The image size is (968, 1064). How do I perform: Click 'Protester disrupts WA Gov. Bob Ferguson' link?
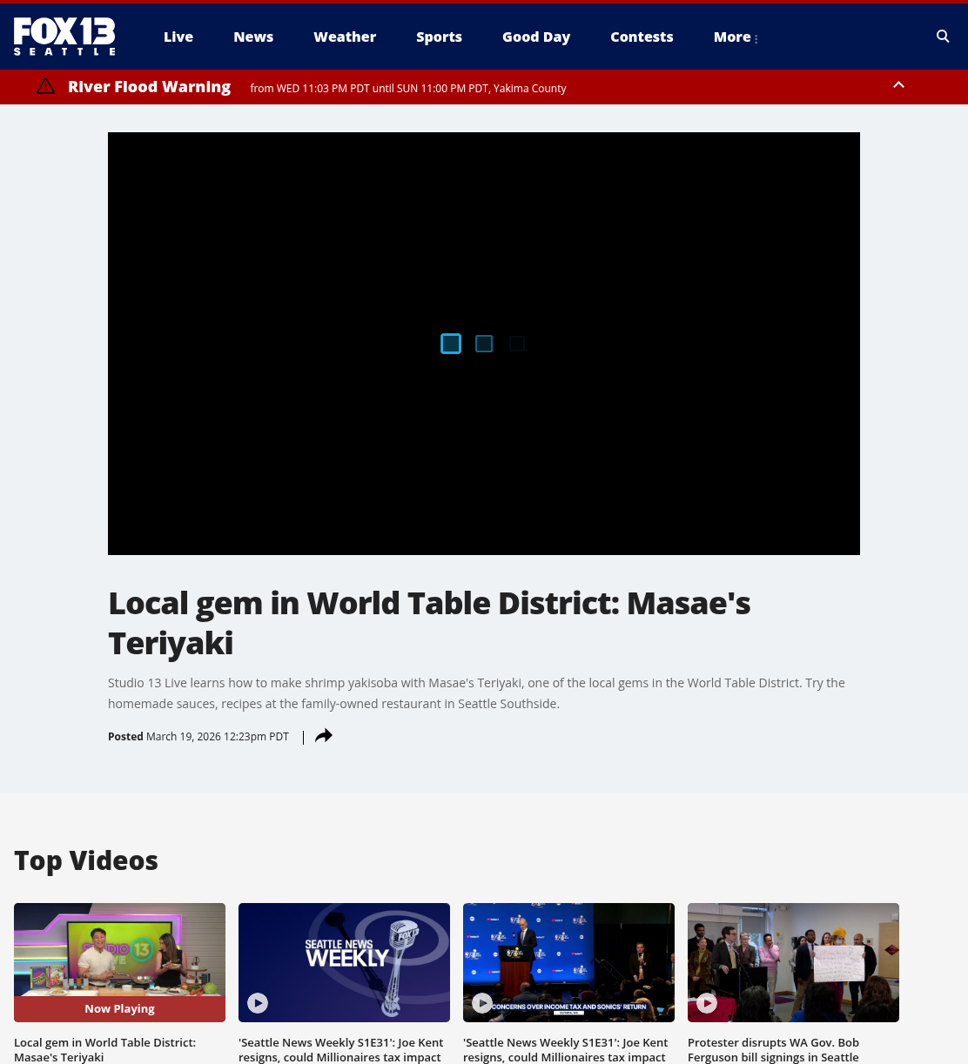[774, 1050]
